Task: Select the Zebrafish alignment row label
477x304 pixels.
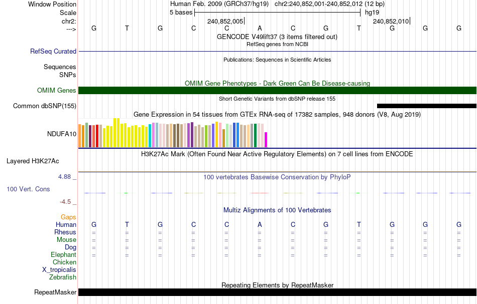Action: (x=63, y=277)
